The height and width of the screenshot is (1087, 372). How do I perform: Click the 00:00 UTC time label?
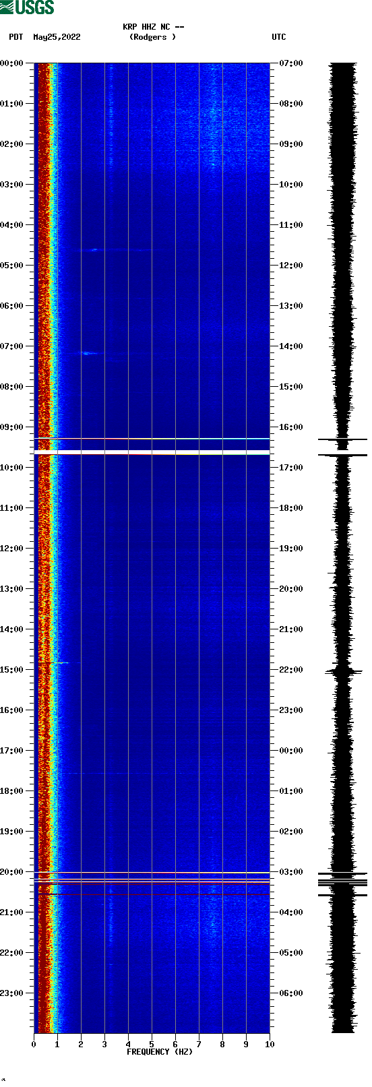pos(291,751)
